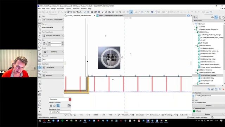Expand the 2 Concept folder
Image resolution: width=225 pixels, height=127 pixels.
tap(195, 27)
